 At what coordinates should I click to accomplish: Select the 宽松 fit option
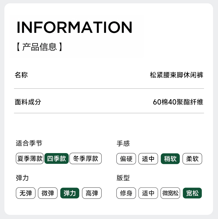click(x=192, y=193)
